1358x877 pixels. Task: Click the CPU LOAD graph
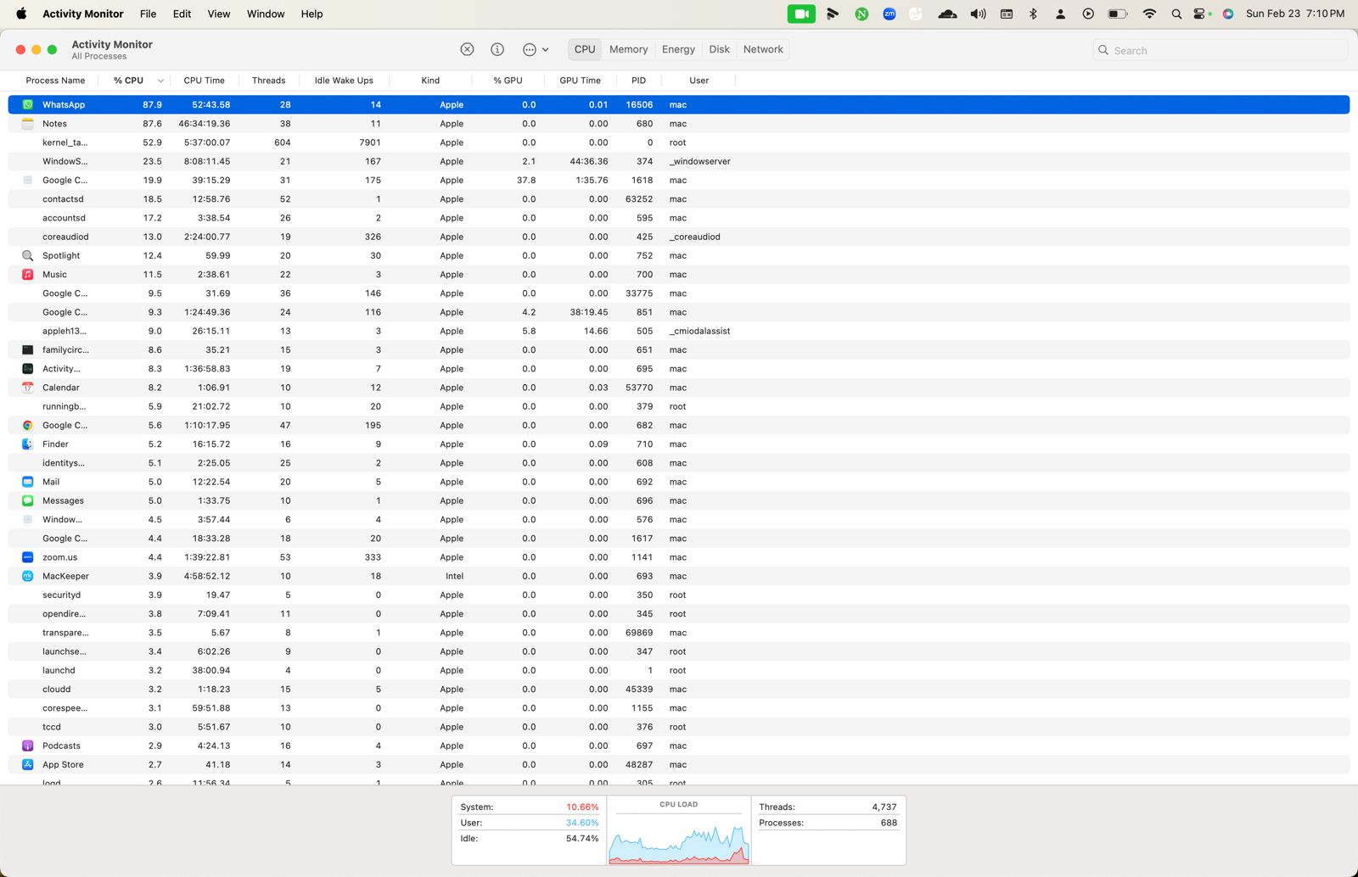679,831
